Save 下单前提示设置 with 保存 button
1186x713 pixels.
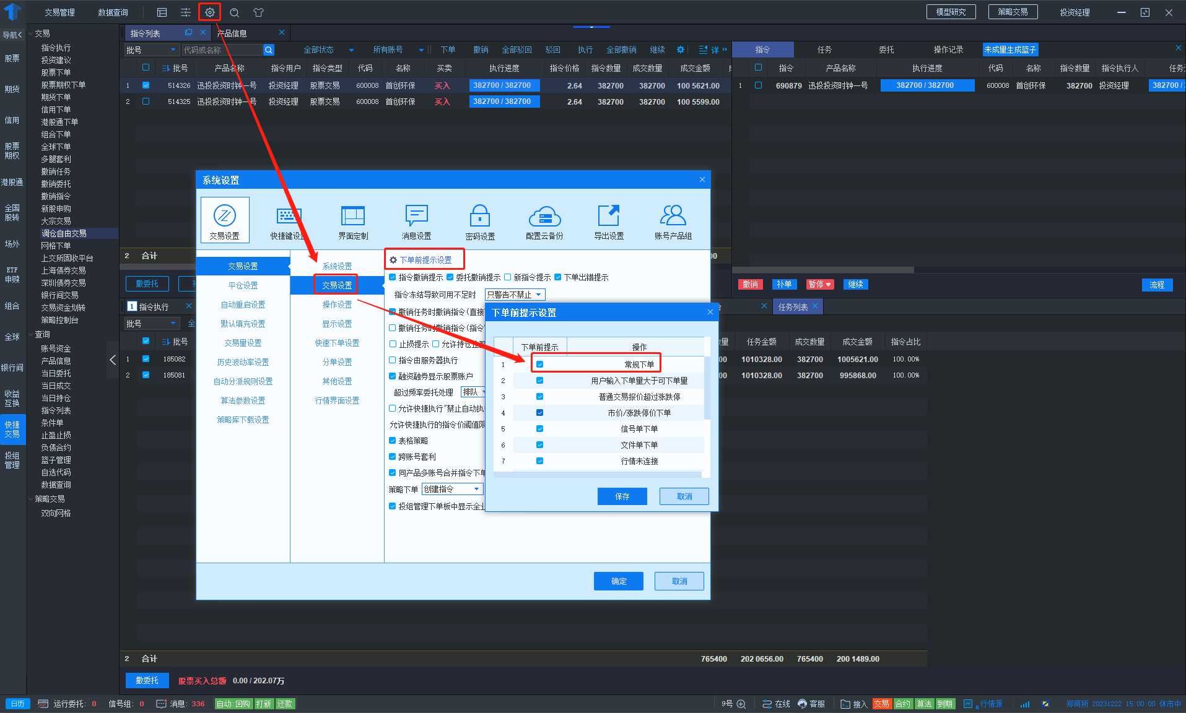622,496
